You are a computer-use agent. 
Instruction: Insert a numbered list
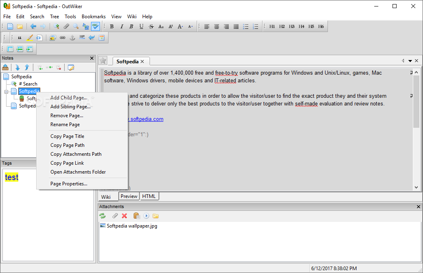pos(256,26)
